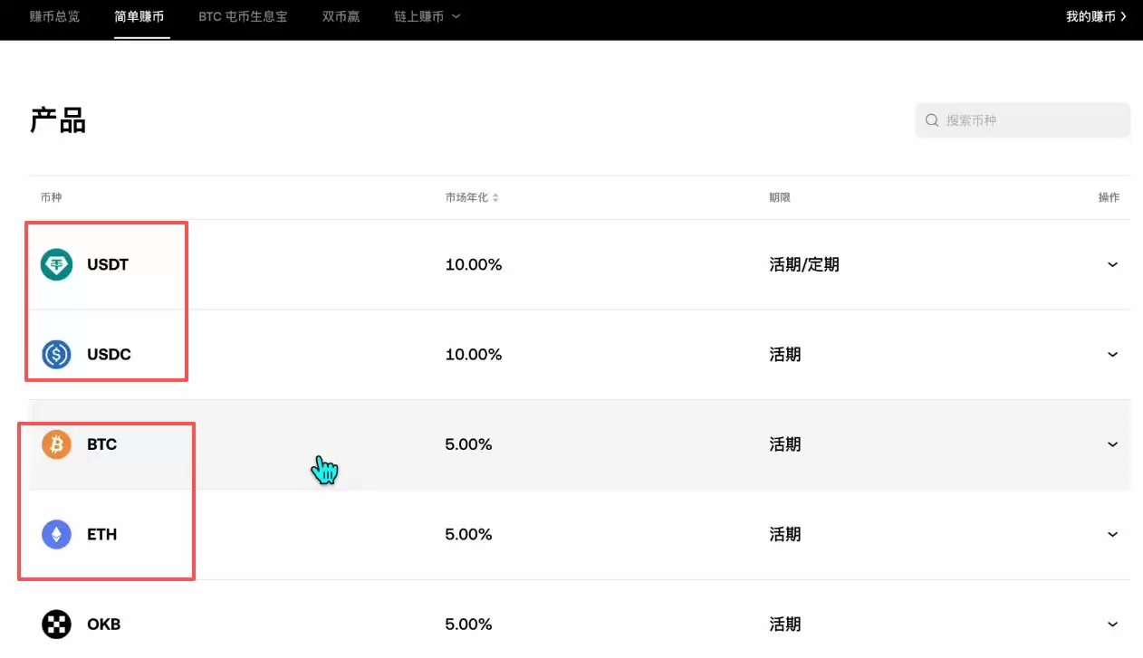This screenshot has height=658, width=1143.
Task: Expand the OKB product row
Action: (x=1112, y=624)
